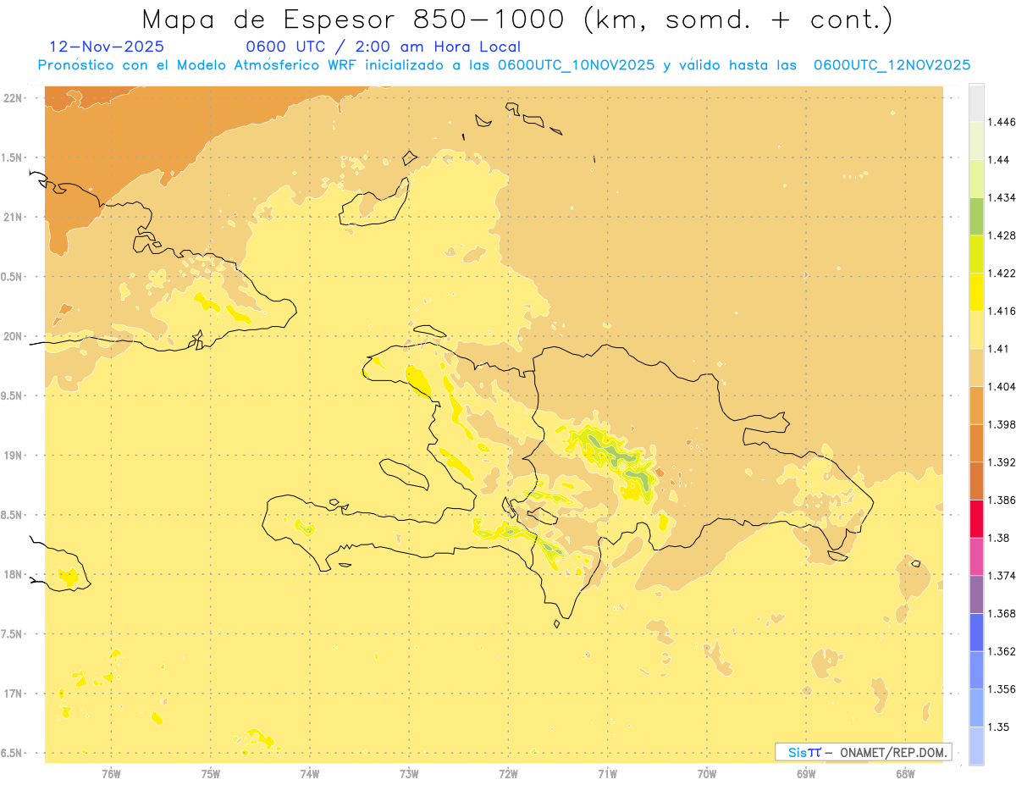Screen dimensions: 1016x785
Task: Click the tan swatch between 1.404 and 1.41
Action: (976, 368)
